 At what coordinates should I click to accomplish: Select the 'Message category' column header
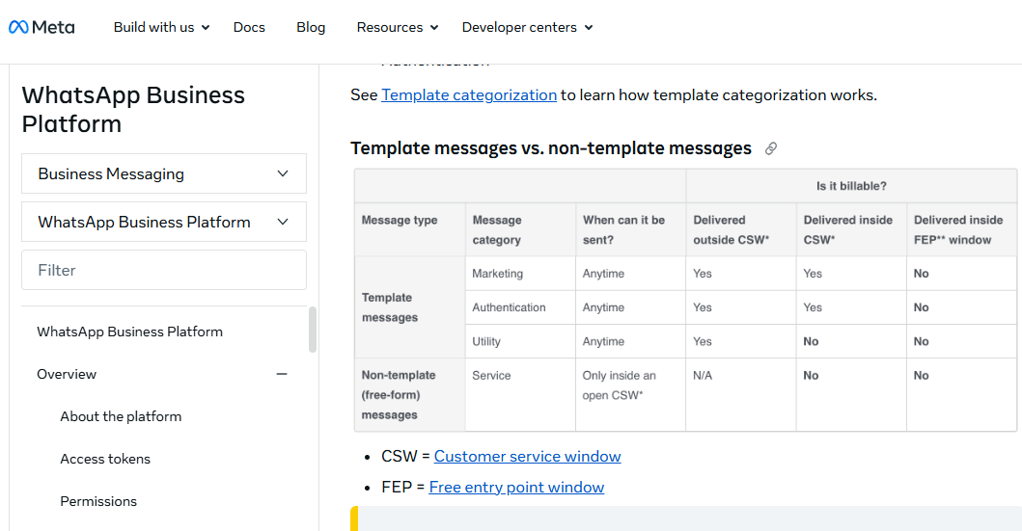click(520, 229)
